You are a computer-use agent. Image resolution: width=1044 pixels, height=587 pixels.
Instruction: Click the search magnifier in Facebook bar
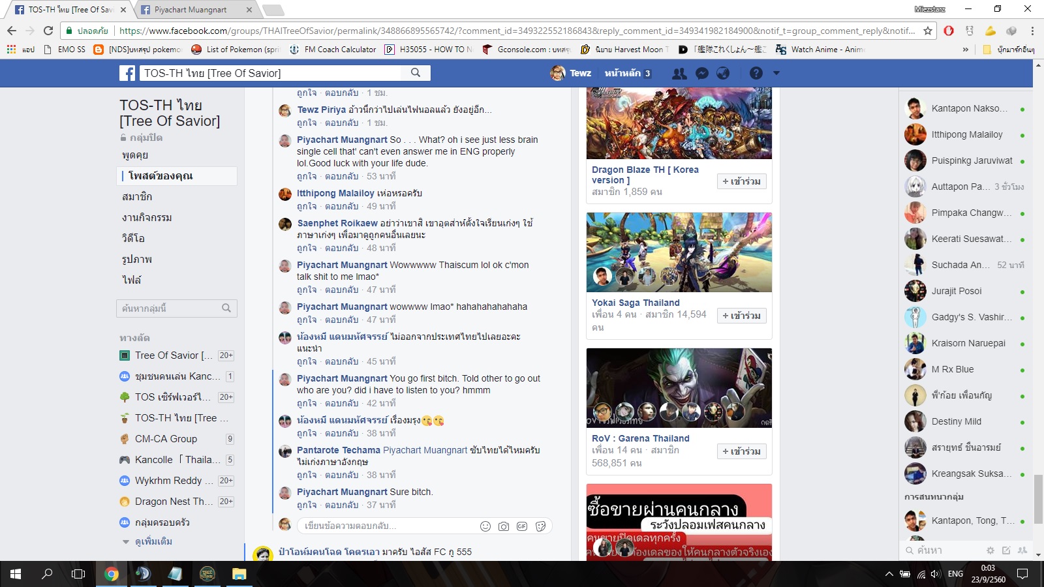tap(416, 73)
